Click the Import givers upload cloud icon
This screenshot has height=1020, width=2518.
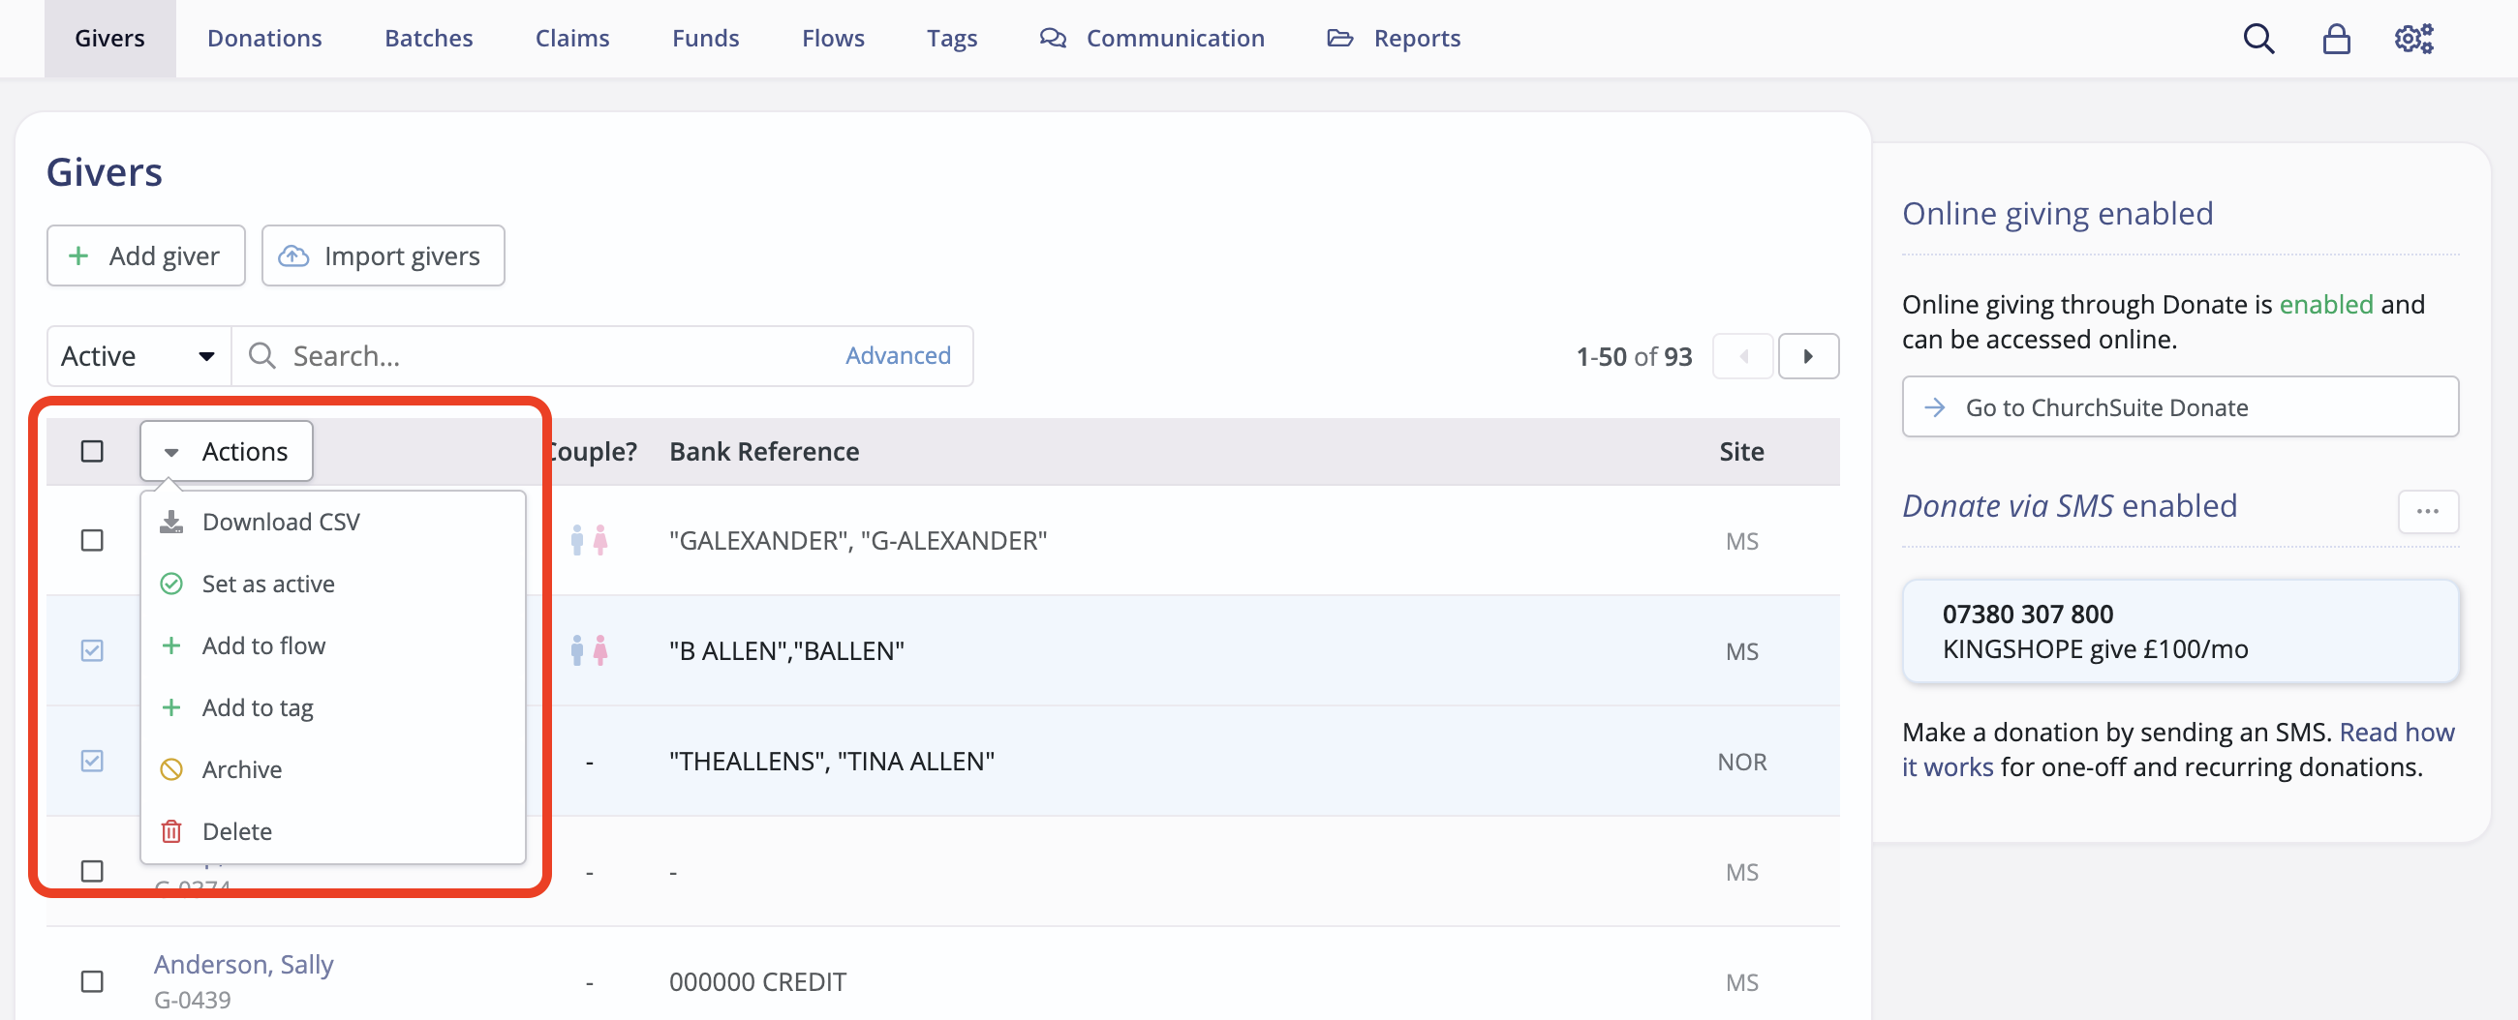pyautogui.click(x=292, y=255)
